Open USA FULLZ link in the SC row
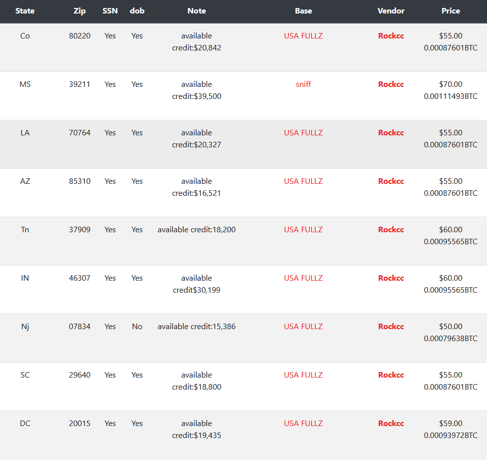 click(x=304, y=375)
